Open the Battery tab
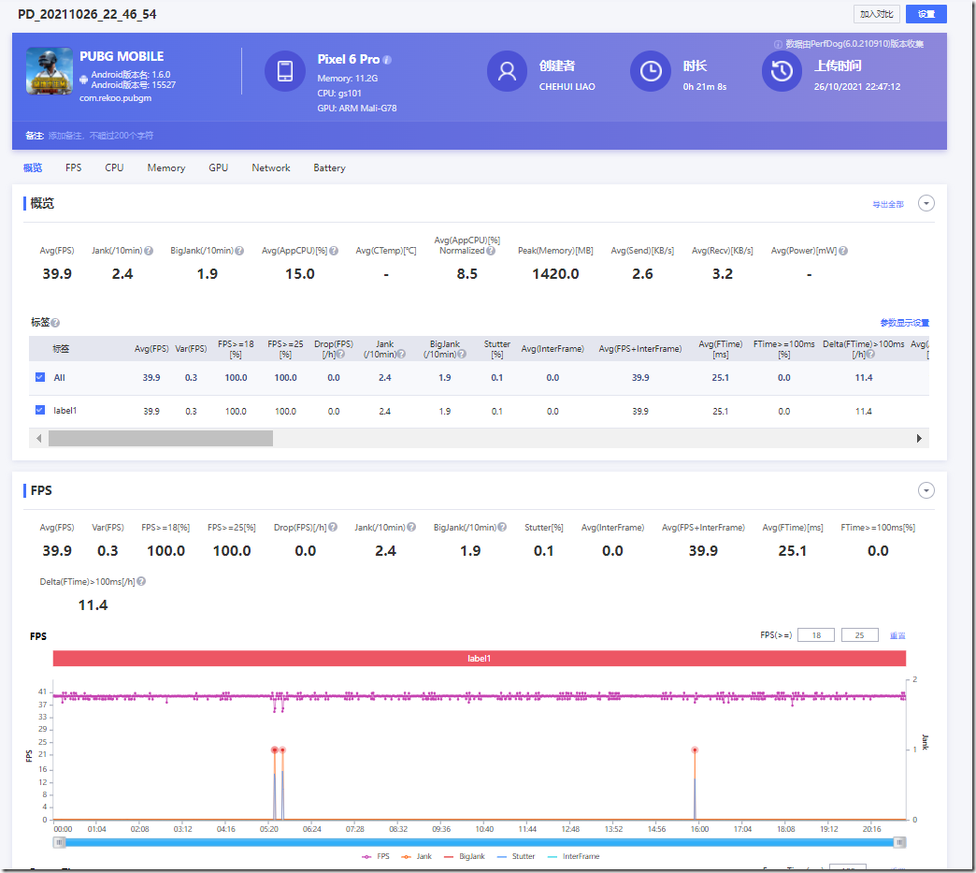Image resolution: width=976 pixels, height=873 pixels. pyautogui.click(x=329, y=168)
